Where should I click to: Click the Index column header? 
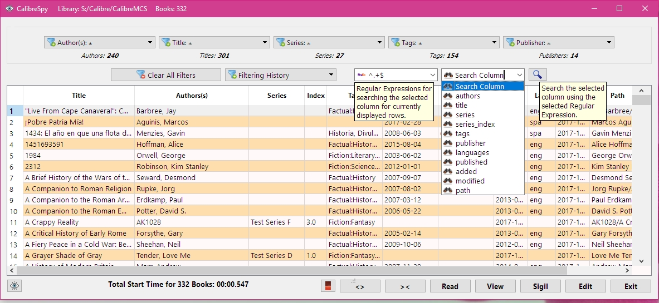point(316,95)
